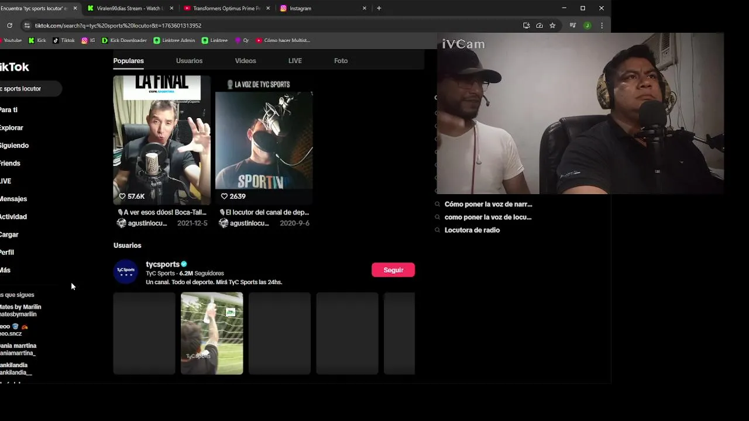This screenshot has width=749, height=421.
Task: Open caption El locutor del canal de dep...
Action: pyautogui.click(x=264, y=212)
